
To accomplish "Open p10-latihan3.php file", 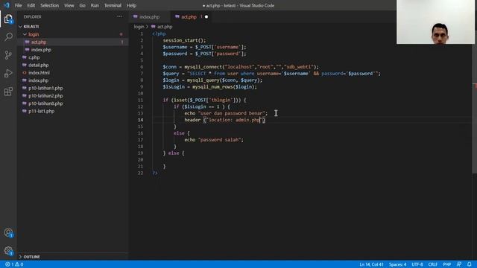I will click(45, 103).
